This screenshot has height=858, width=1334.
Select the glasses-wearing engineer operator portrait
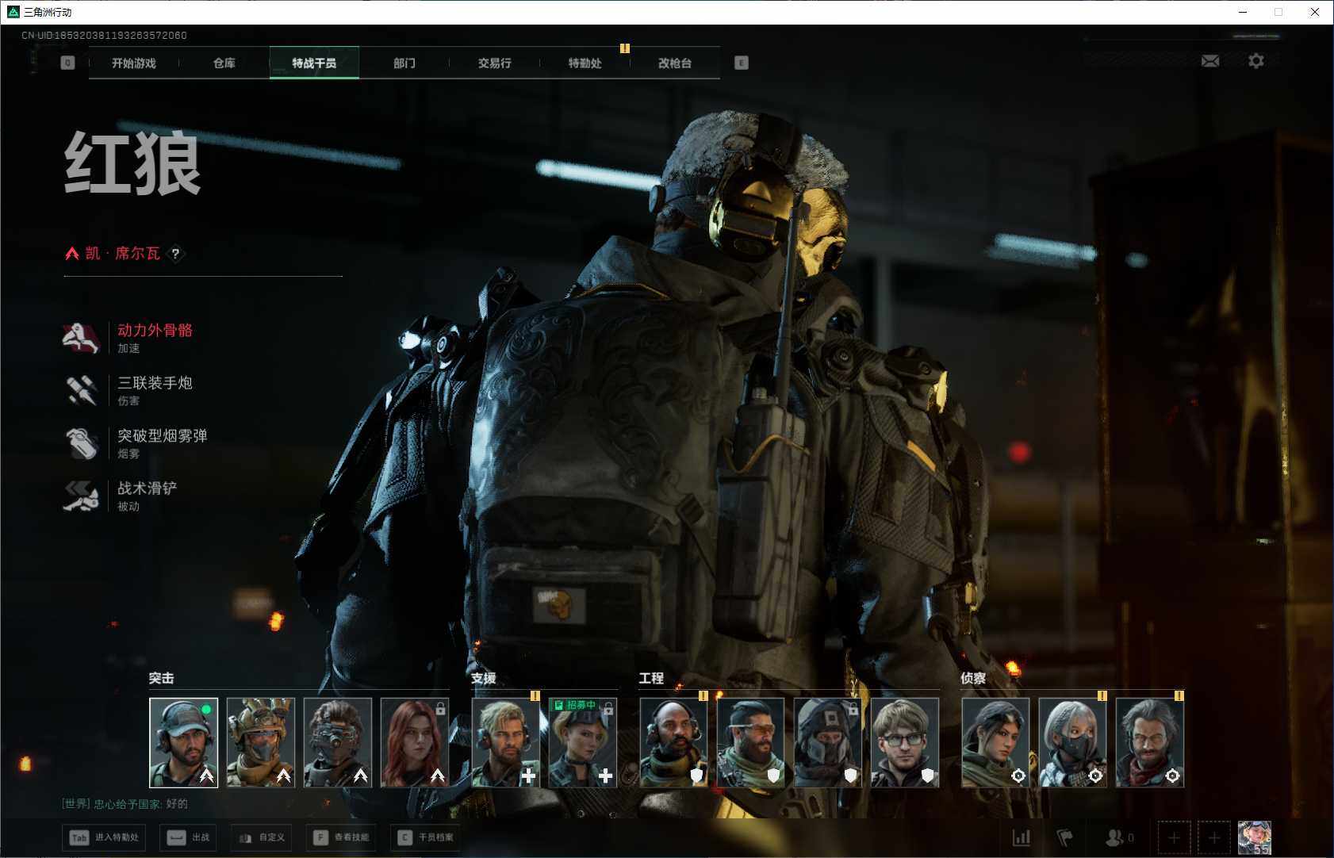(904, 742)
